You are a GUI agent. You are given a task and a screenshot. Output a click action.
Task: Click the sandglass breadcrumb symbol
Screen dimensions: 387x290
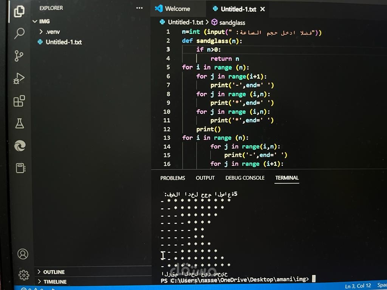coord(229,23)
